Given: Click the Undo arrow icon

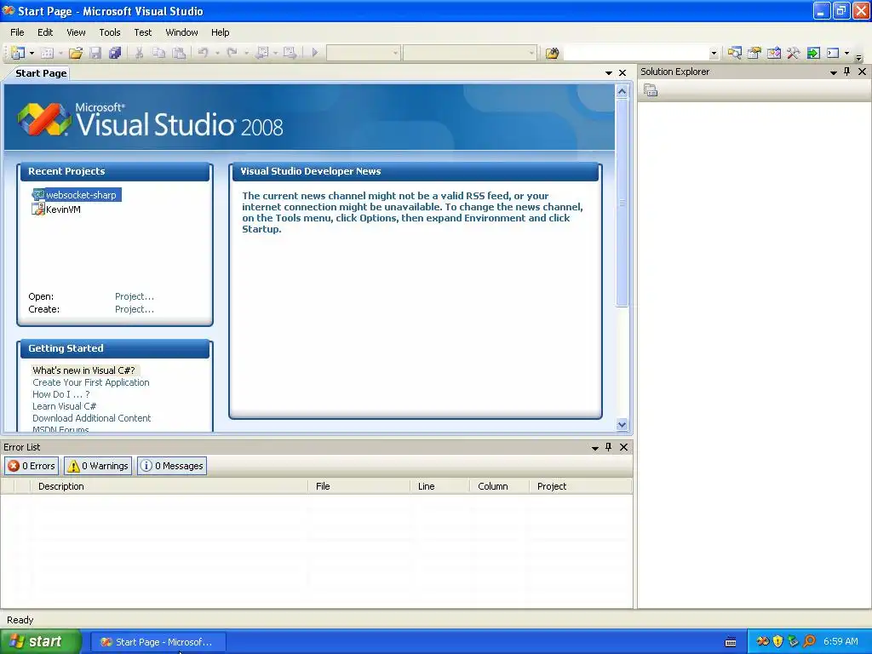Looking at the screenshot, I should (x=203, y=53).
